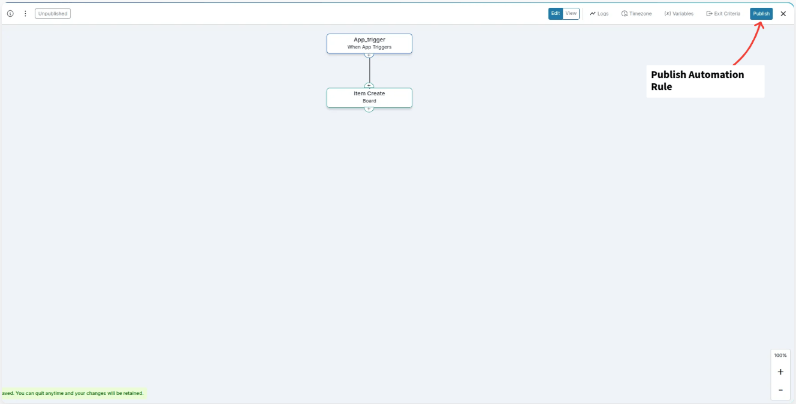The height and width of the screenshot is (404, 796).
Task: Open the App_trigger node settings
Action: pyautogui.click(x=369, y=43)
